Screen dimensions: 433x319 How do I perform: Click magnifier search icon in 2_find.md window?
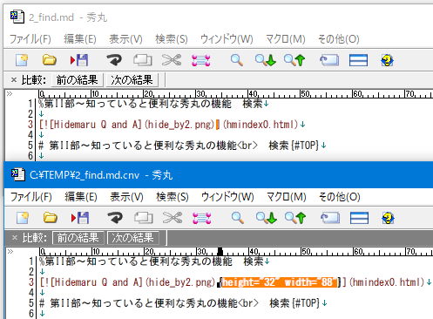[237, 60]
